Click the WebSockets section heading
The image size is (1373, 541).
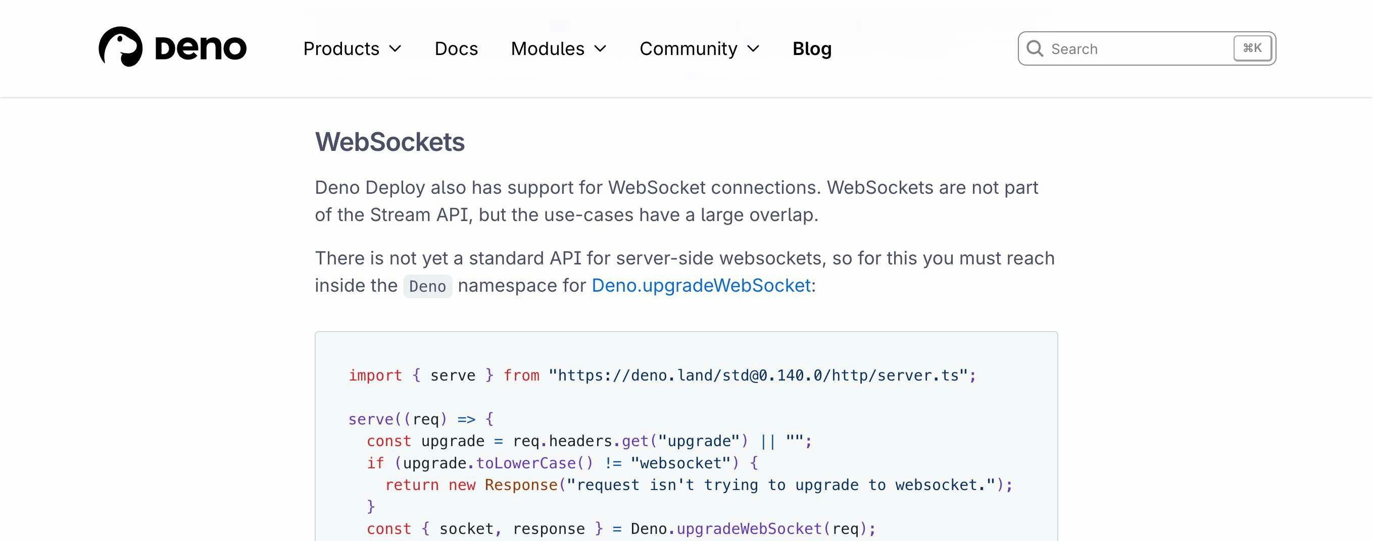coord(389,142)
